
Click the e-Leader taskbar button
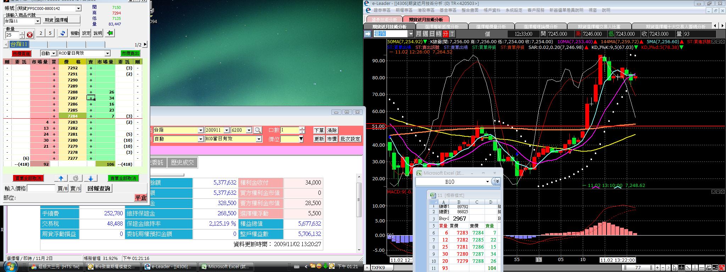(168, 267)
